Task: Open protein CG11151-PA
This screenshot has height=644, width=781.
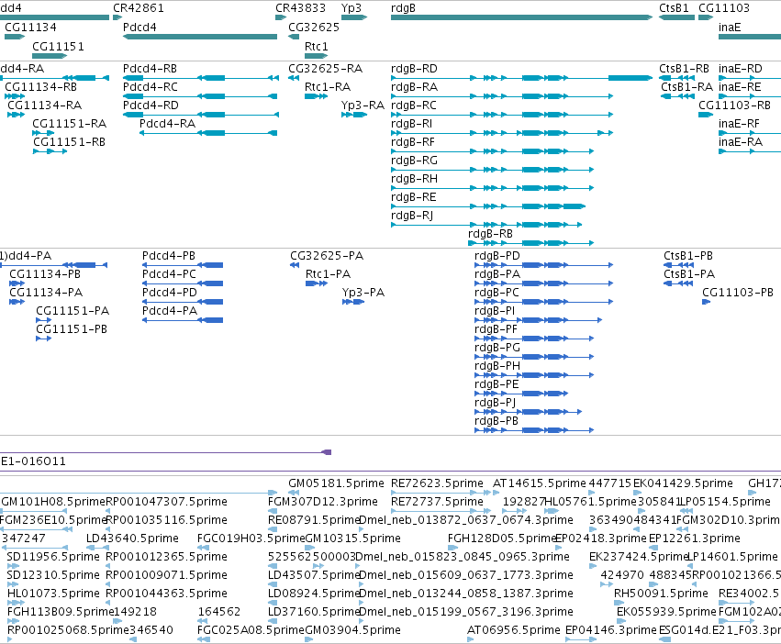Action: pos(73,311)
